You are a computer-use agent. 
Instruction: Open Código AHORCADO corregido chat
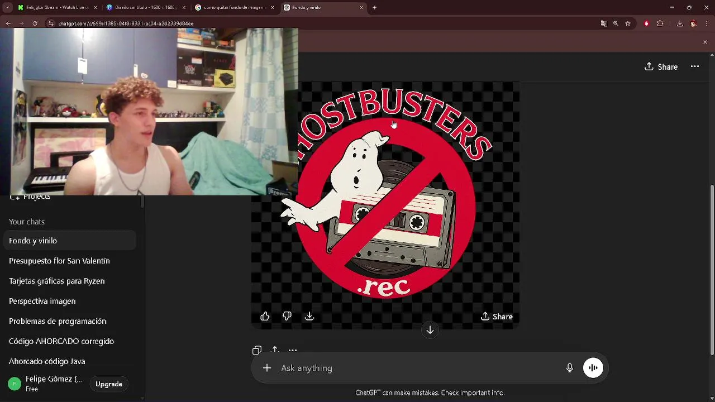coord(69,341)
